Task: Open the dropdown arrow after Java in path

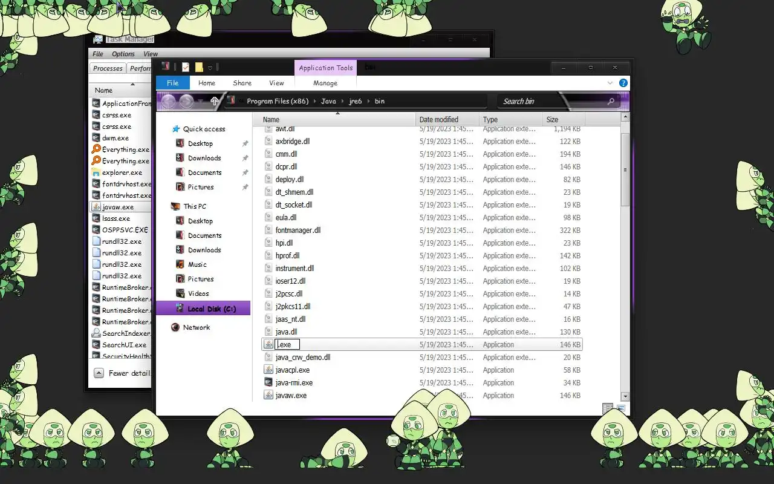Action: [342, 101]
